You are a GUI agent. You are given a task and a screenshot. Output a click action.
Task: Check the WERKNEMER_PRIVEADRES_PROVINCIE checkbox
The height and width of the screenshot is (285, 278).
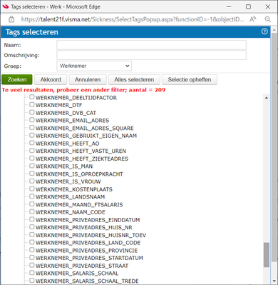point(32,250)
